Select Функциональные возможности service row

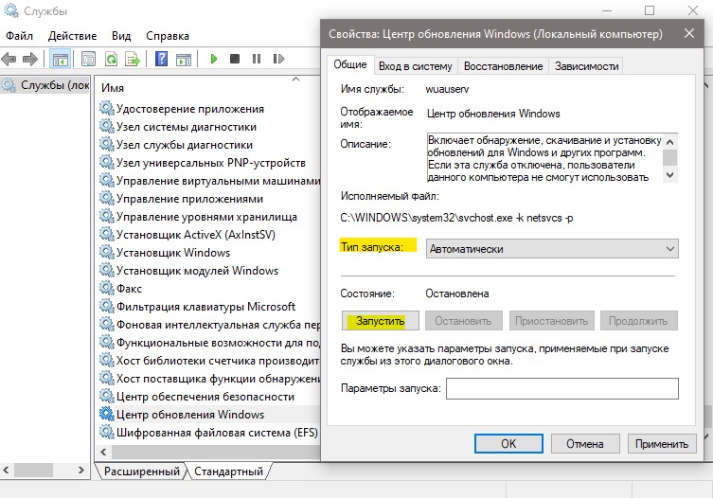click(209, 342)
